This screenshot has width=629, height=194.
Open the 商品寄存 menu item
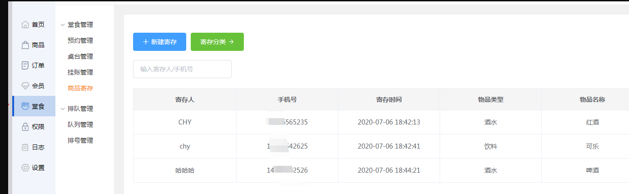[80, 88]
